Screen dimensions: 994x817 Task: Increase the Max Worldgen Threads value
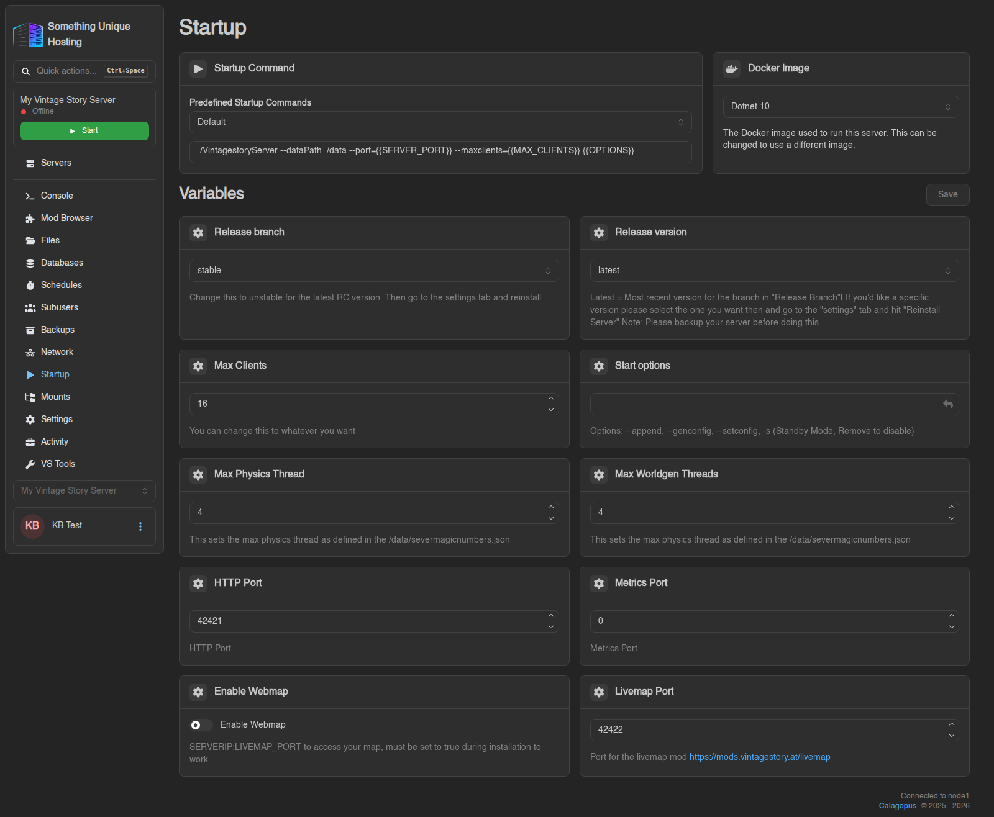(952, 507)
